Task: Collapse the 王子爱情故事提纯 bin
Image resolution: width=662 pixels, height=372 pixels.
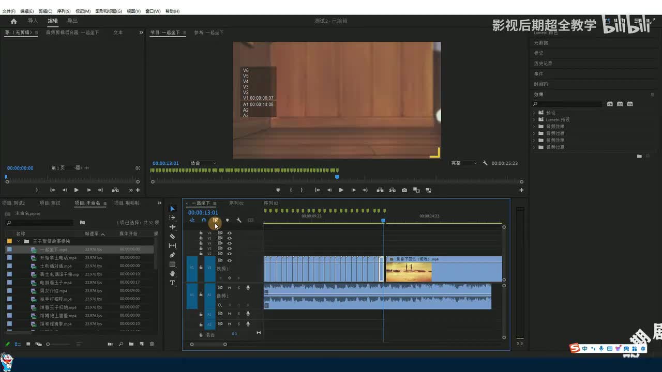Action: [19, 241]
